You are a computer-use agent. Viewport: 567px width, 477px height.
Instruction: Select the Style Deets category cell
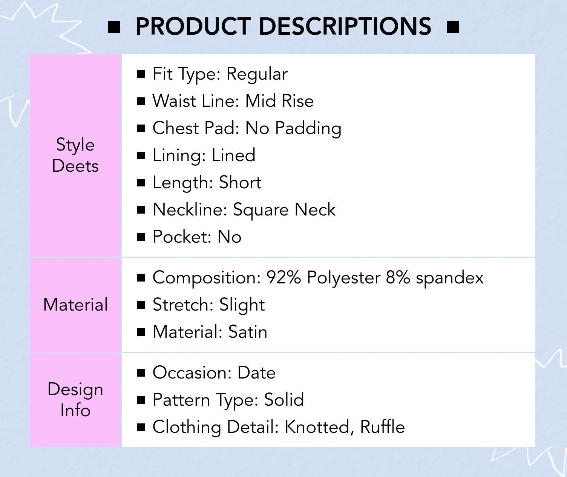coord(75,155)
